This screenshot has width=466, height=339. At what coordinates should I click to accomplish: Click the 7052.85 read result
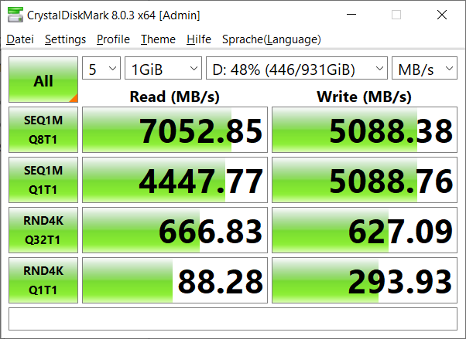(x=175, y=130)
